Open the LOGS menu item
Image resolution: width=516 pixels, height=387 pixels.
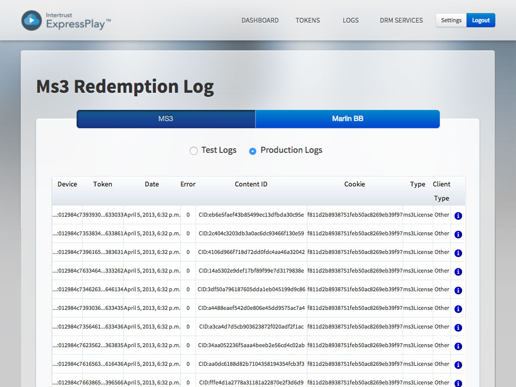click(351, 20)
